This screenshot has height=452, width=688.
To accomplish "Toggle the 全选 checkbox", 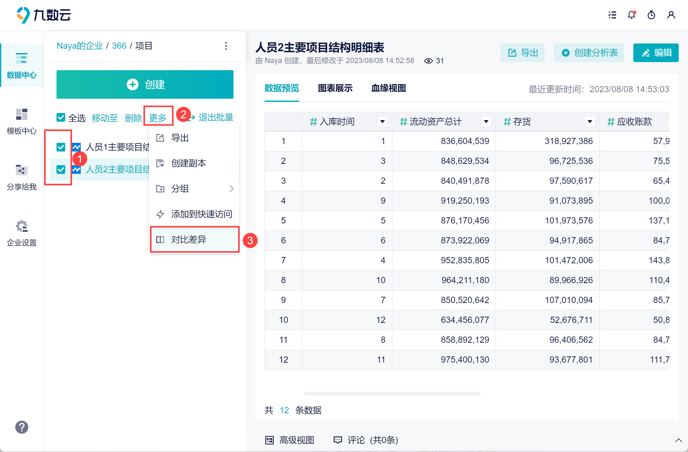I will (x=61, y=118).
